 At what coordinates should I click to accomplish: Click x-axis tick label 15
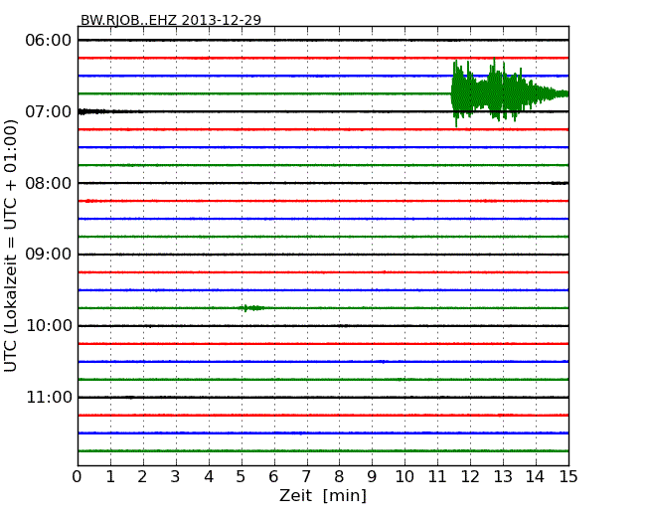(568, 477)
